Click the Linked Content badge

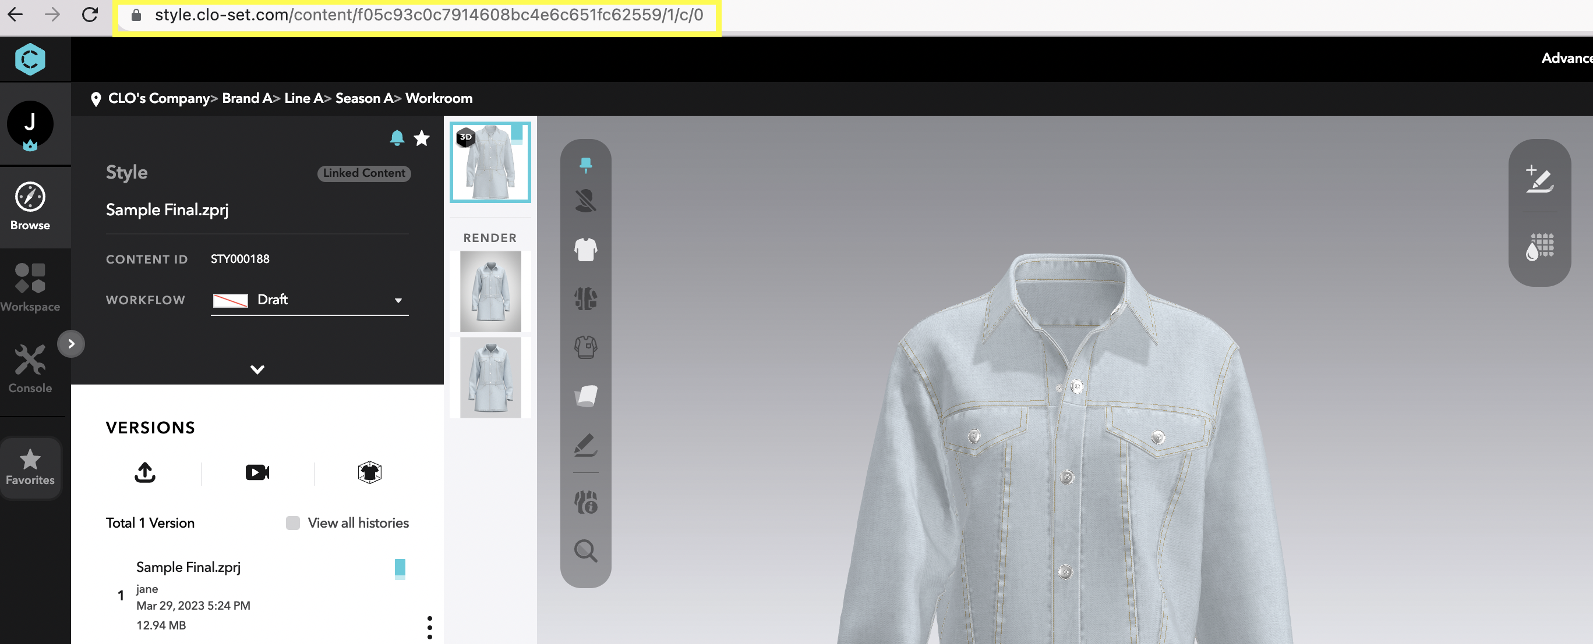(x=363, y=173)
